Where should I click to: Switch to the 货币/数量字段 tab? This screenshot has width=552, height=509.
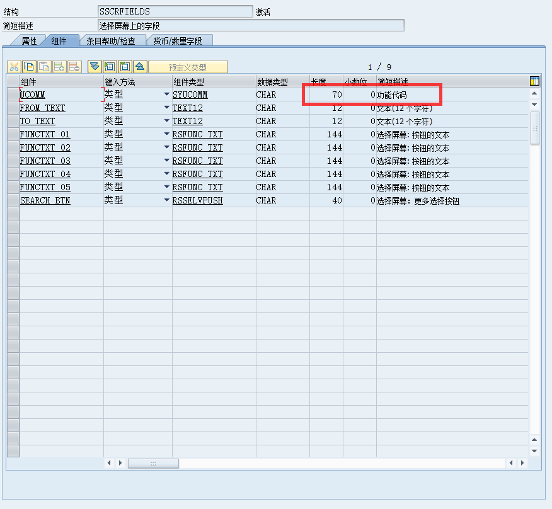(x=177, y=40)
